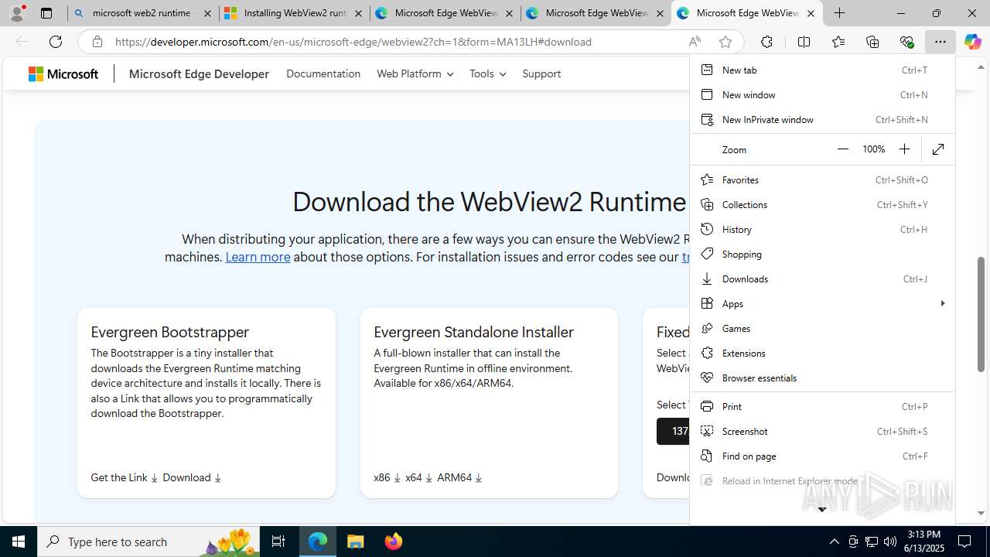This screenshot has width=990, height=557.
Task: Close the active Microsoft Edge WebView tab
Action: (811, 13)
